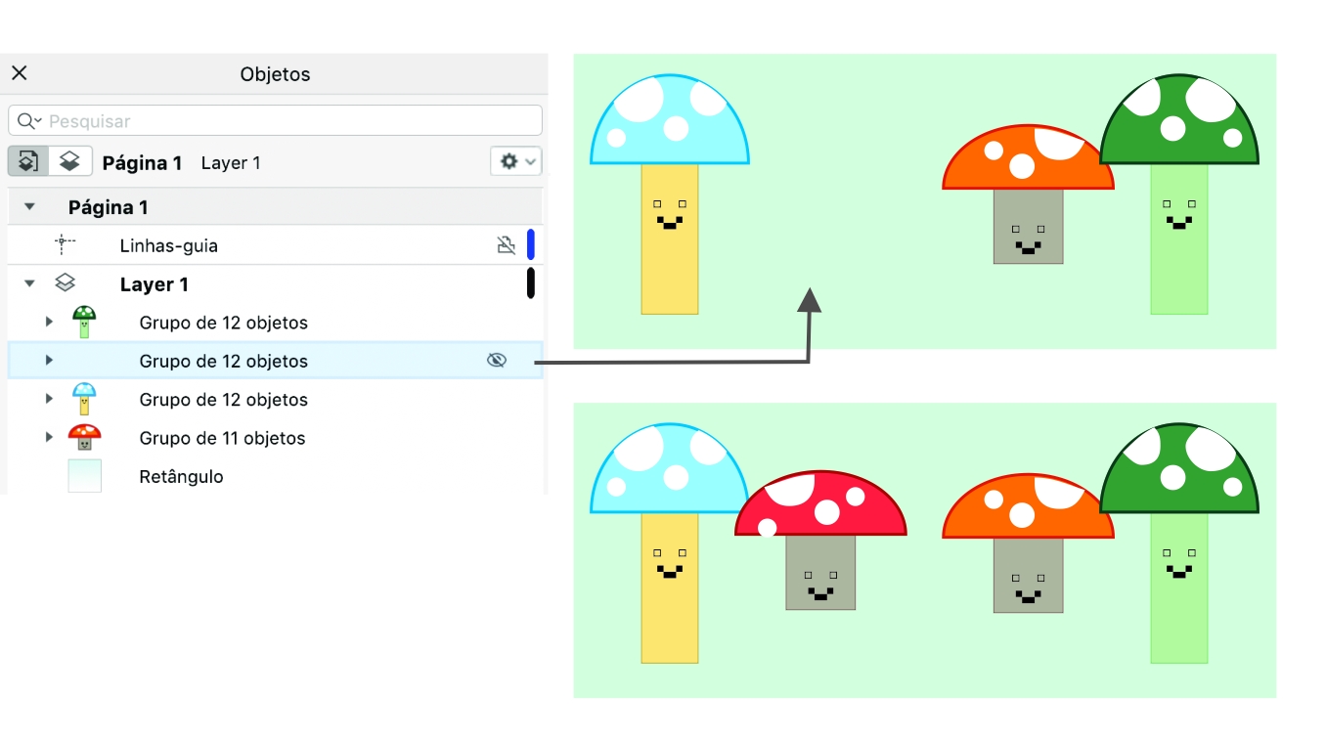Close the Objetos panel

[20, 73]
